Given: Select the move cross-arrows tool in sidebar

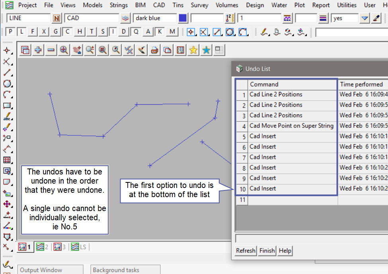Looking at the screenshot, I should (7, 204).
